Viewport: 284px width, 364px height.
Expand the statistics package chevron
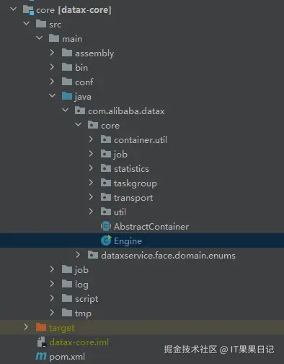(x=91, y=168)
